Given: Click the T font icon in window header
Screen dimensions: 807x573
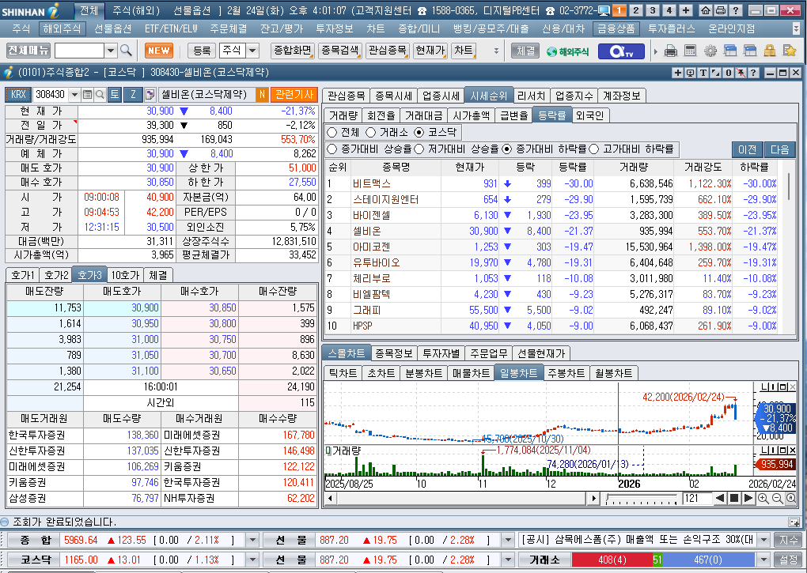Looking at the screenshot, I should pyautogui.click(x=703, y=73).
